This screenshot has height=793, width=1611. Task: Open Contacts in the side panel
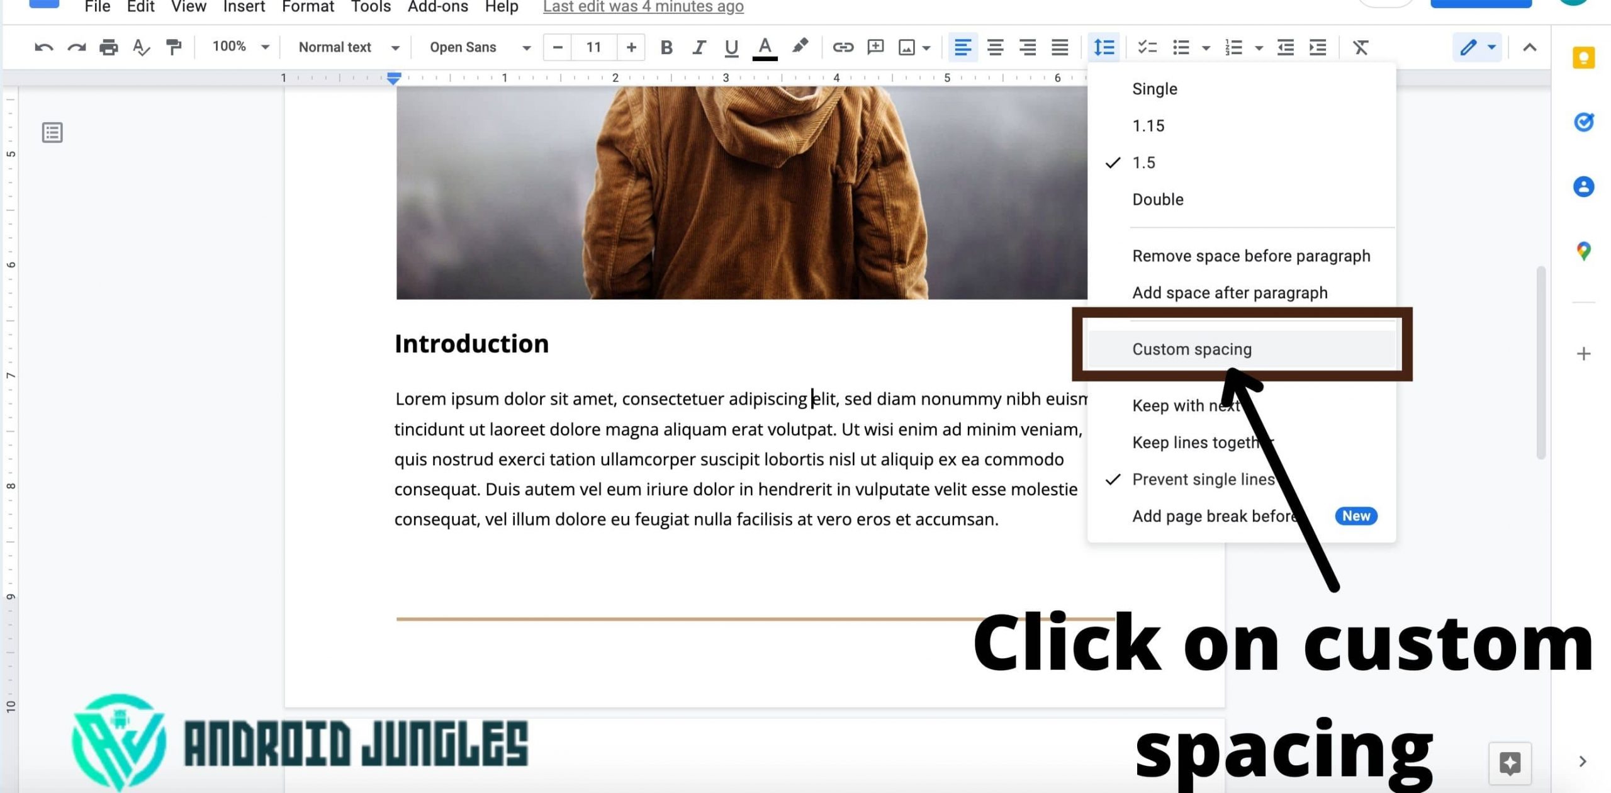point(1583,186)
